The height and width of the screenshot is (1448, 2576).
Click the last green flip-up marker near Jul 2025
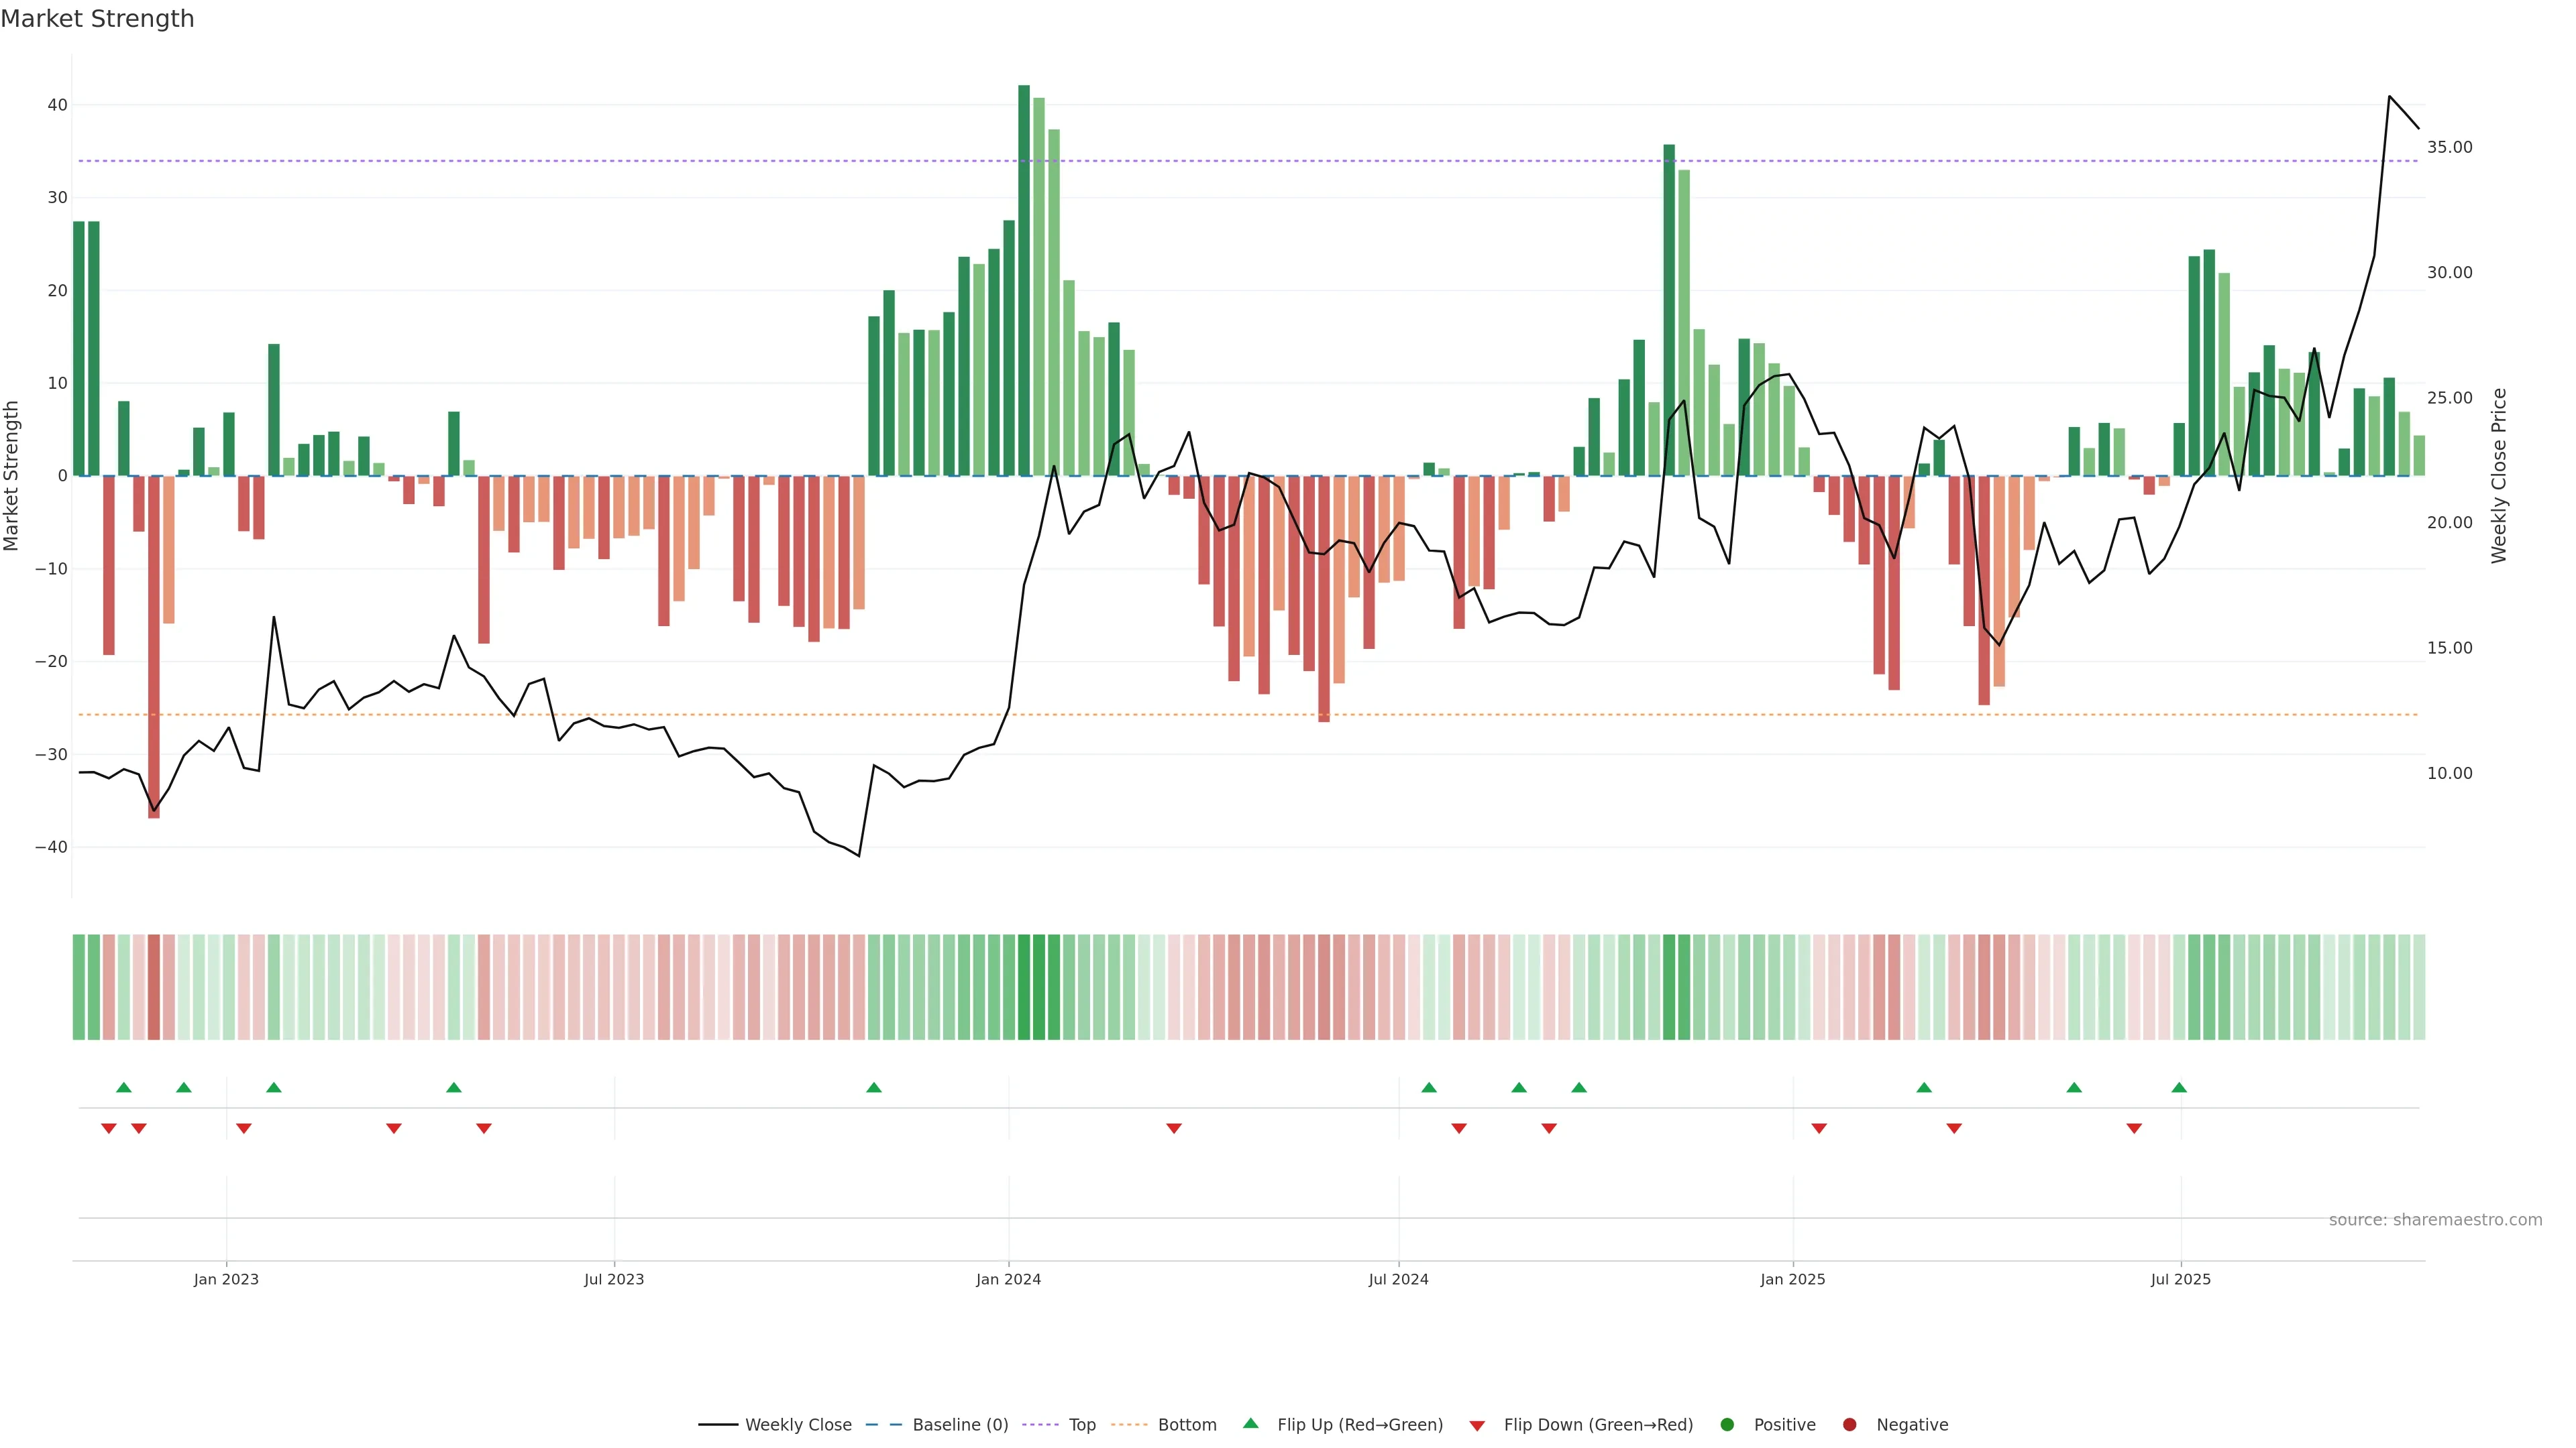[x=2179, y=1087]
